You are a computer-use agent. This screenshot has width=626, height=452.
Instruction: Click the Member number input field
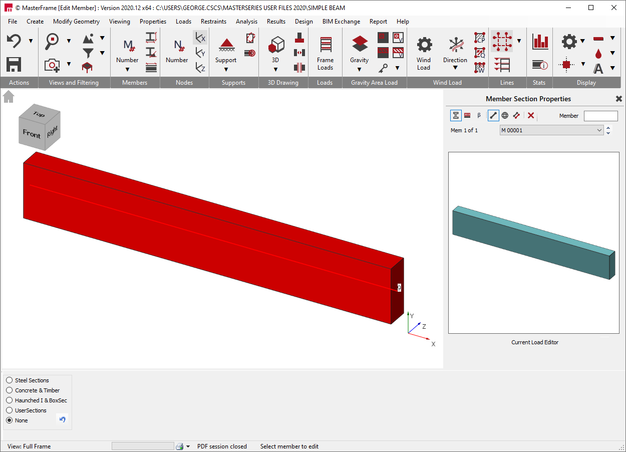600,116
